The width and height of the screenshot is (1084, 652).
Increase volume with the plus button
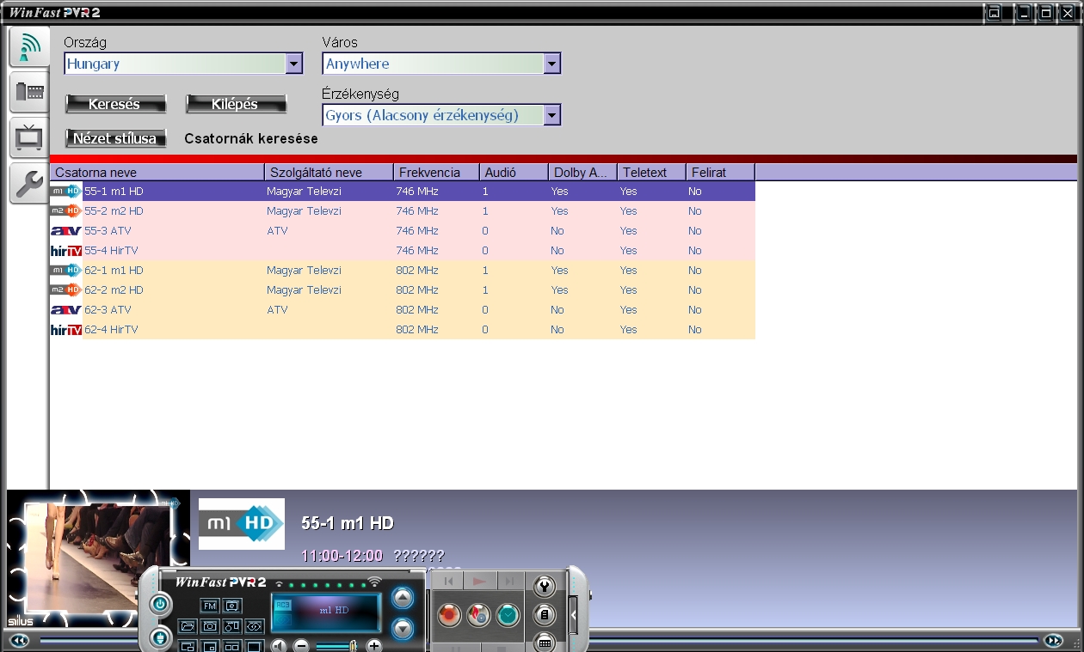(373, 645)
